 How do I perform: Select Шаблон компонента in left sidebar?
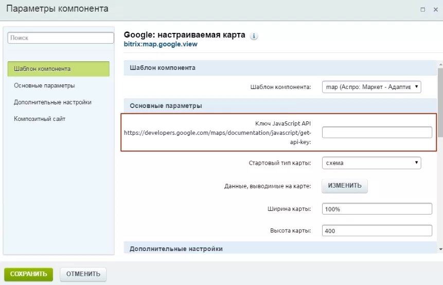click(x=59, y=69)
